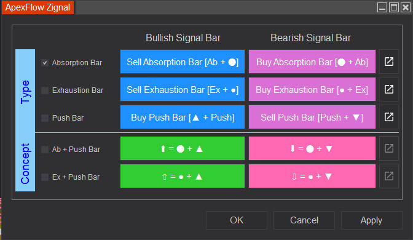Pick the Sell Absorption Bar blue swatch
Image resolution: width=413 pixels, height=240 pixels.
point(183,62)
